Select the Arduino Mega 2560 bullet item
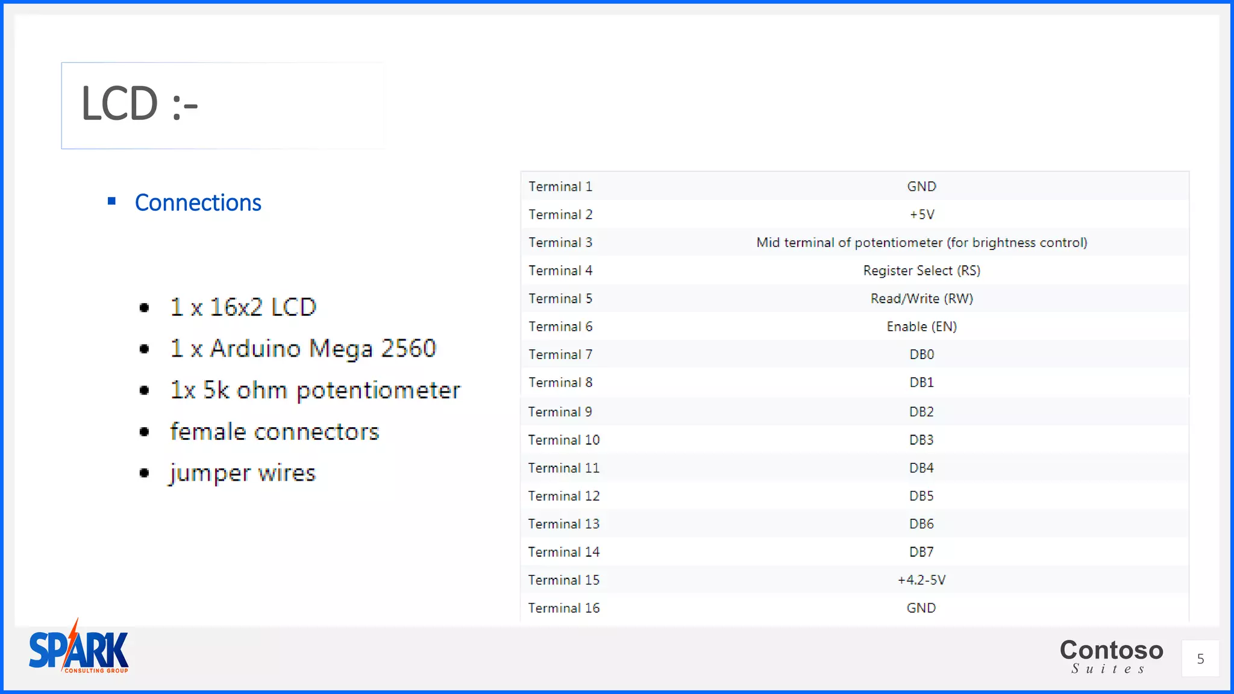This screenshot has height=694, width=1234. (302, 349)
